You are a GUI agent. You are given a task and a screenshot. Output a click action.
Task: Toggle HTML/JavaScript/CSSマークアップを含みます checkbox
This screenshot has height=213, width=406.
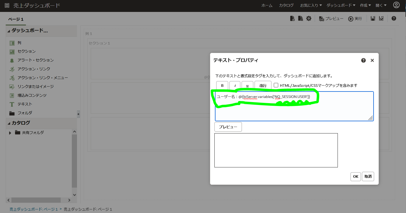pyautogui.click(x=276, y=85)
